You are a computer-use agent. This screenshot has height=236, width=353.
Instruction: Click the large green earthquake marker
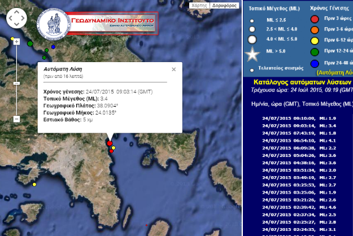click(30, 43)
